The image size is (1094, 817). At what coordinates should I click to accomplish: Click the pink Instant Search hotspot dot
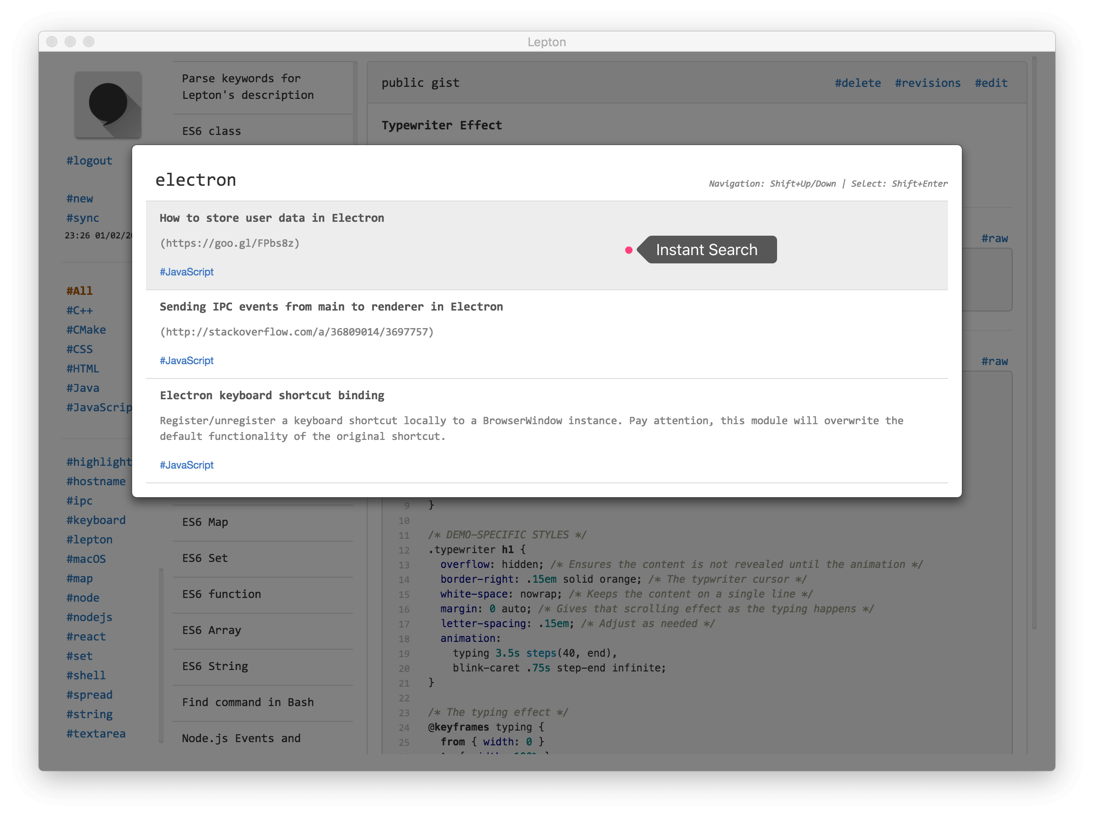628,250
